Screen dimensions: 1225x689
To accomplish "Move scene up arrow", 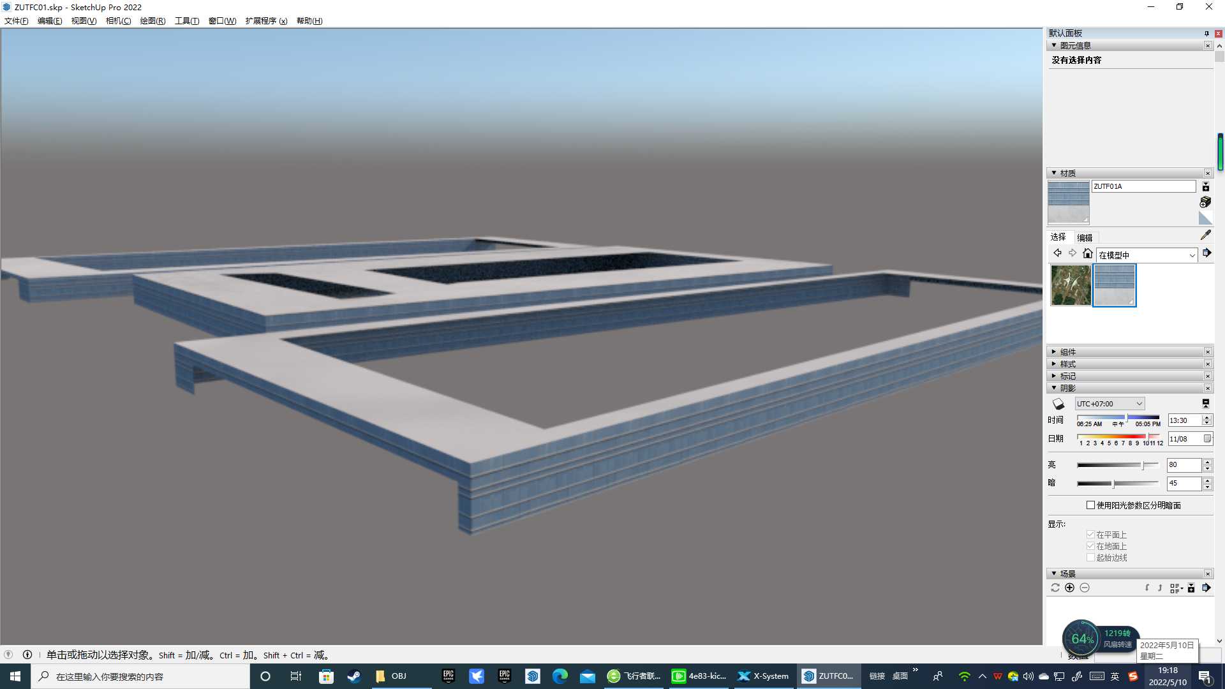I will tap(1160, 588).
